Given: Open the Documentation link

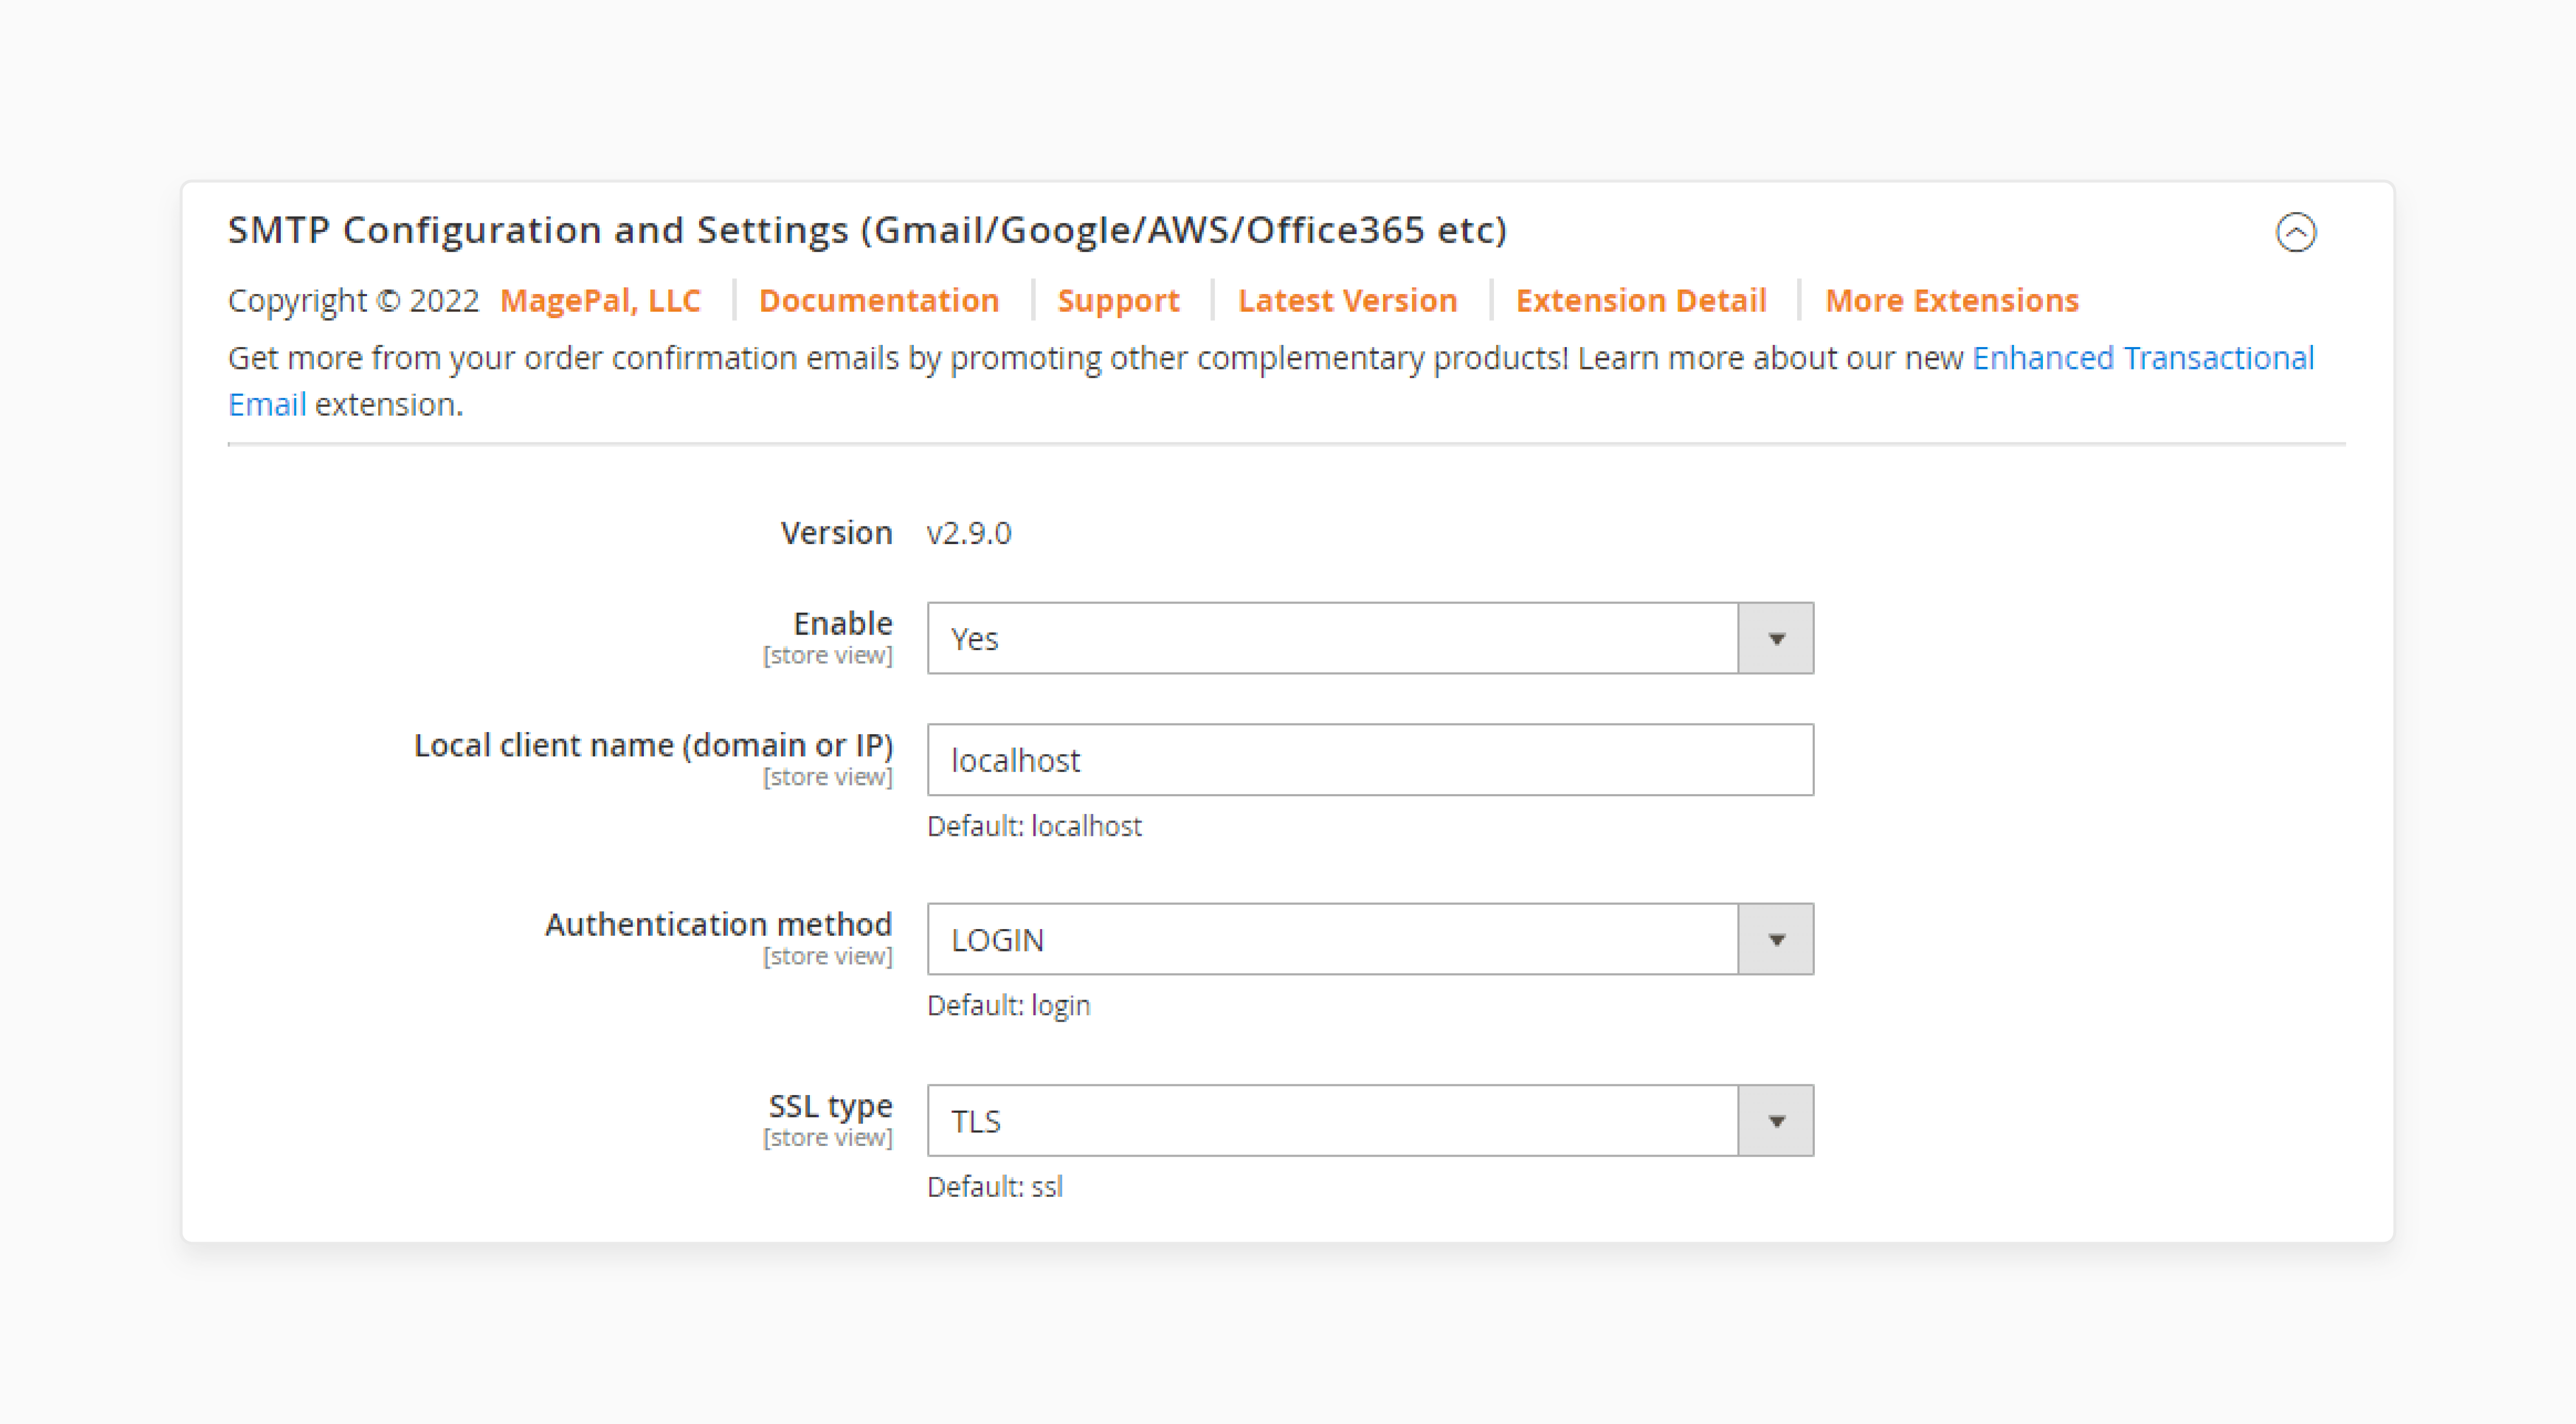Looking at the screenshot, I should pos(879,300).
